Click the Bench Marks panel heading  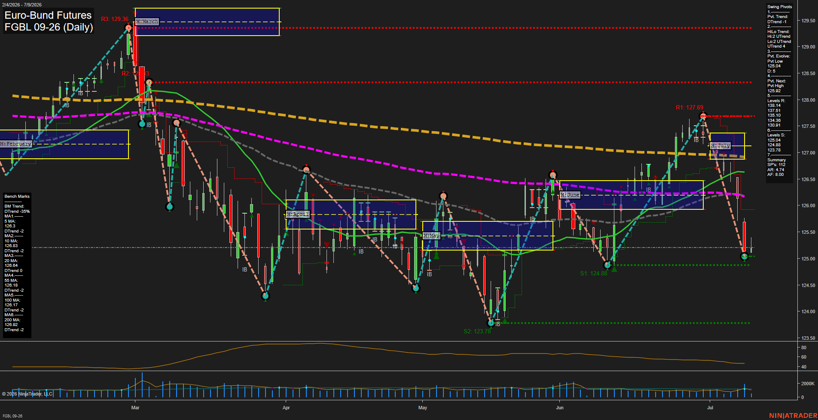point(17,196)
